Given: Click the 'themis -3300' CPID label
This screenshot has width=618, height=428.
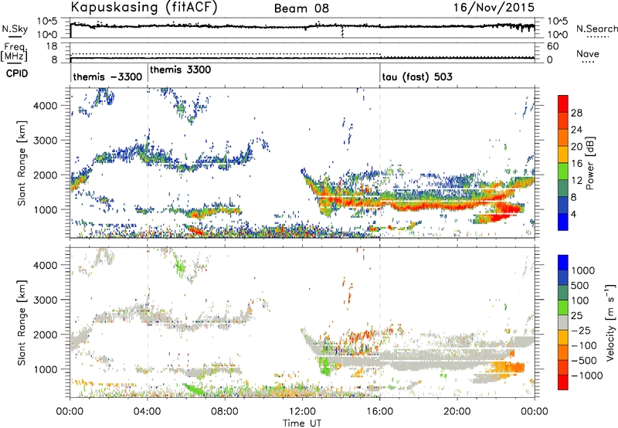Looking at the screenshot, I should 107,76.
